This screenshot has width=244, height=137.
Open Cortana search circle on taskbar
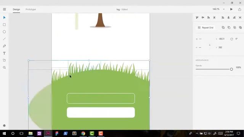tap(13, 134)
